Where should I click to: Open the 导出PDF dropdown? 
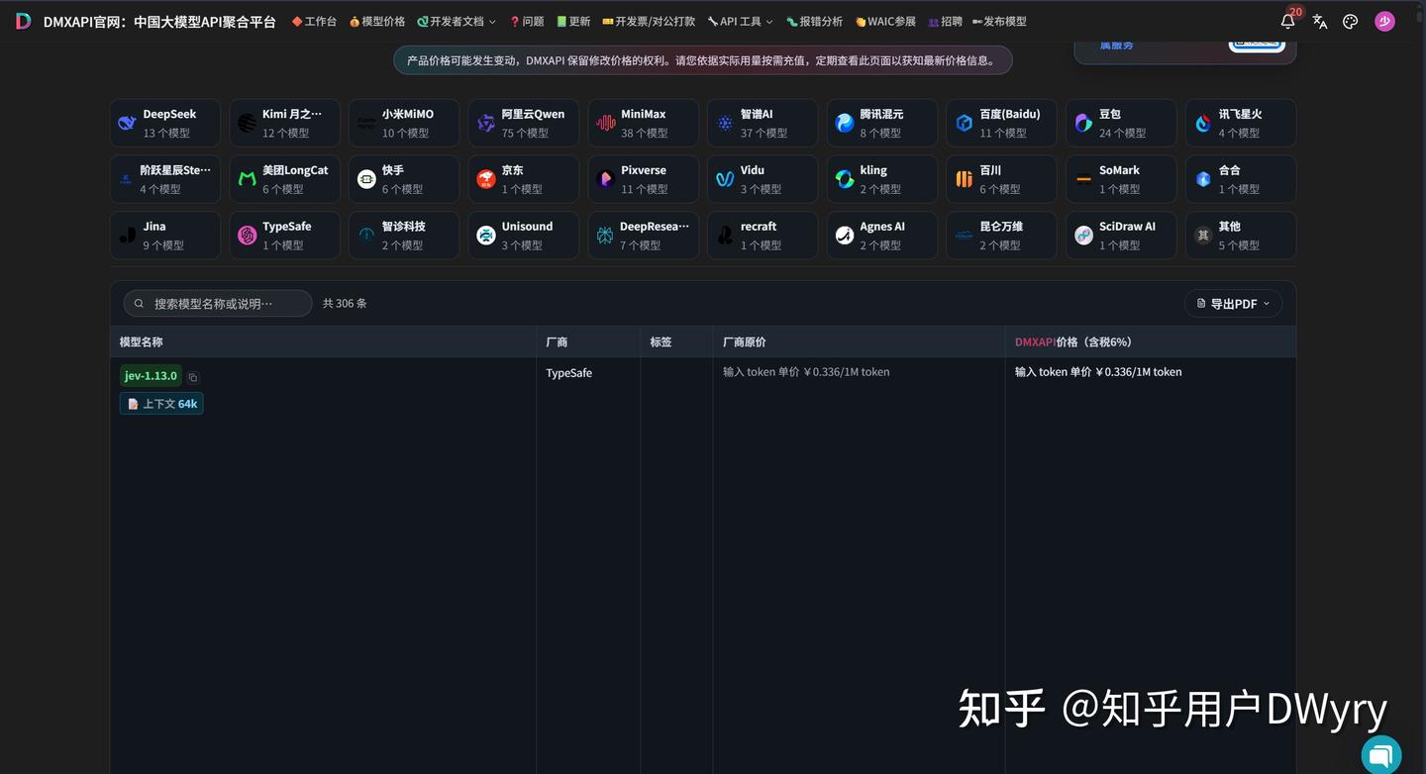click(1233, 304)
